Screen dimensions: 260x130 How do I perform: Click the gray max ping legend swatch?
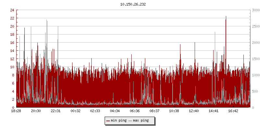(130, 121)
